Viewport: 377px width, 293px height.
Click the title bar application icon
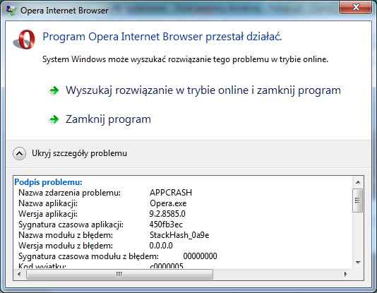click(11, 11)
